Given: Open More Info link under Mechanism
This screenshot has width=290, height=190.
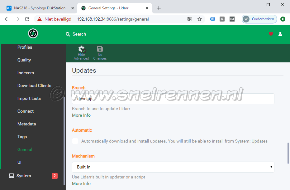Looking at the screenshot, I should pos(81,183).
